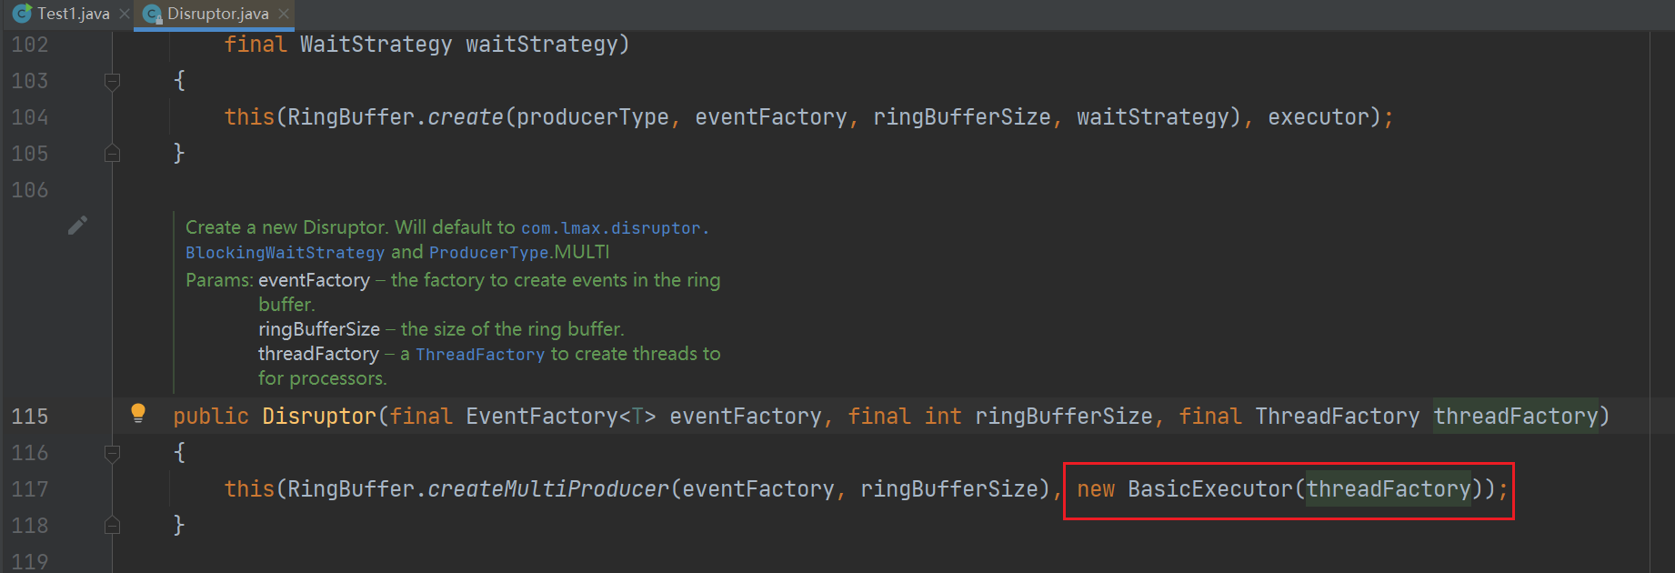The image size is (1675, 573).
Task: Collapse the code block at line 103
Action: [113, 82]
